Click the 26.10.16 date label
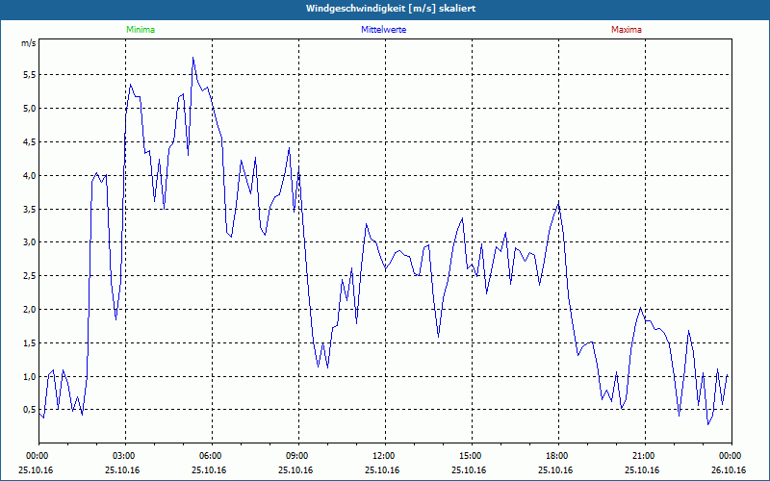Image resolution: width=770 pixels, height=481 pixels. pos(729,470)
